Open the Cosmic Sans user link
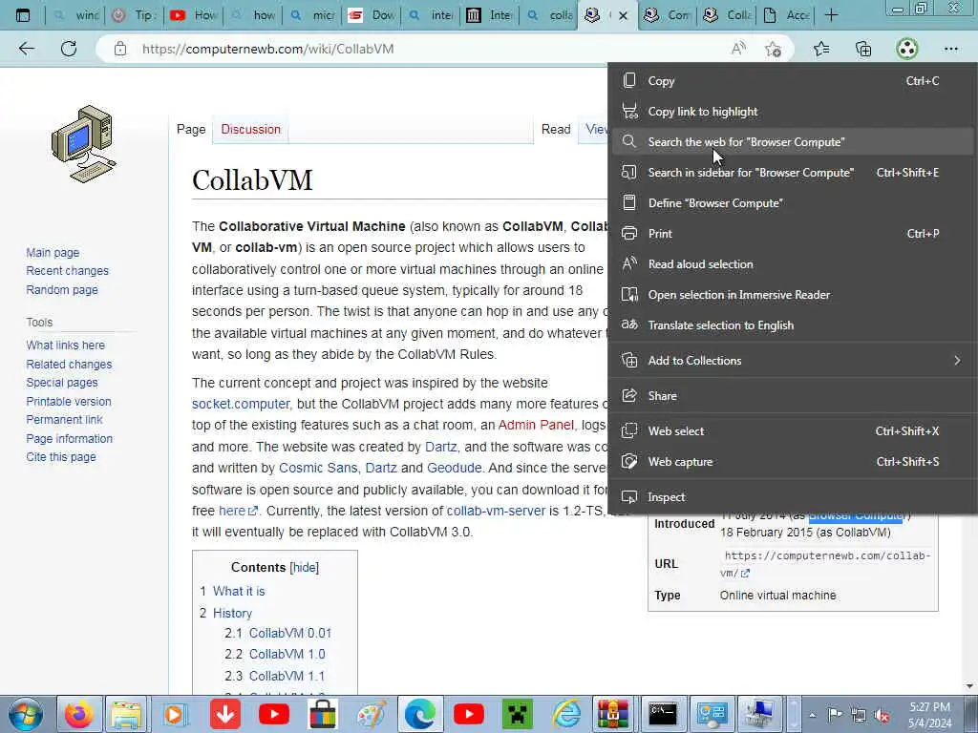The image size is (978, 733). coord(318,468)
